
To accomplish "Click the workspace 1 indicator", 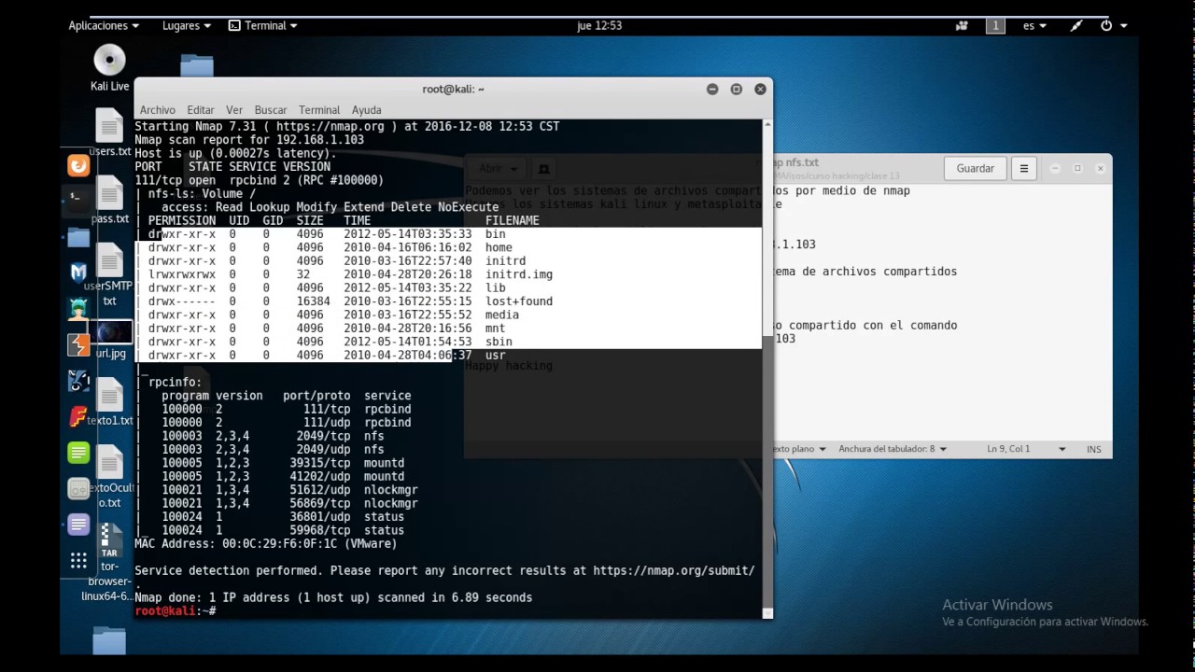I will [995, 26].
